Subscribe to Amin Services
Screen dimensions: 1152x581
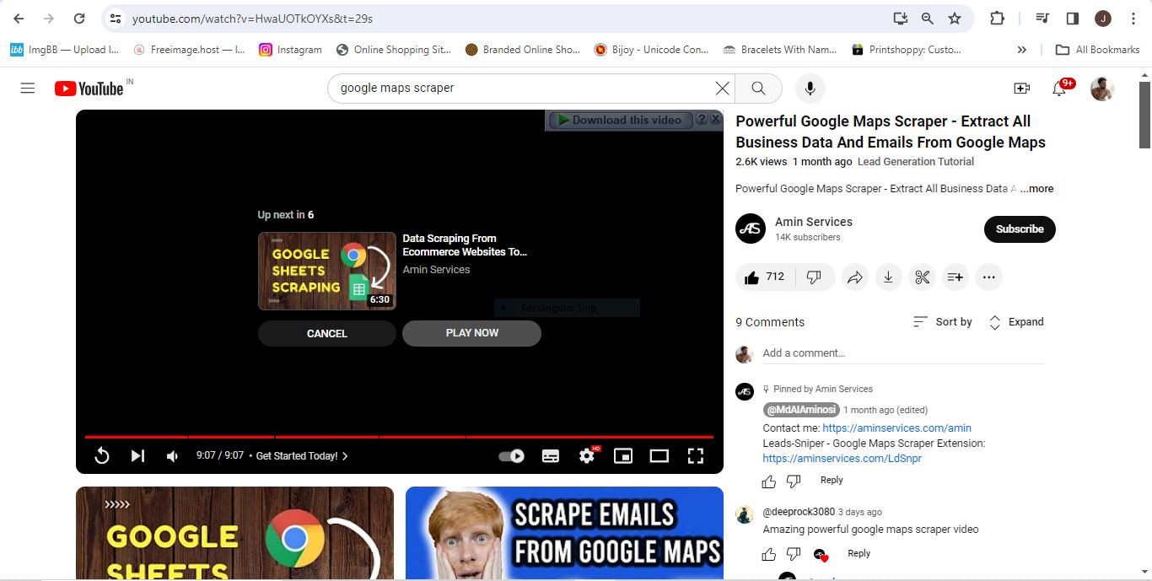1020,229
